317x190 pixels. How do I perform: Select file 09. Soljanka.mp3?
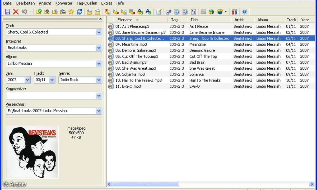130,74
